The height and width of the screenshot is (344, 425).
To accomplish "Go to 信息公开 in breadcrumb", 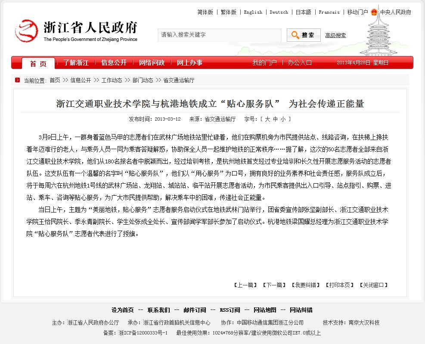I will 81,80.
